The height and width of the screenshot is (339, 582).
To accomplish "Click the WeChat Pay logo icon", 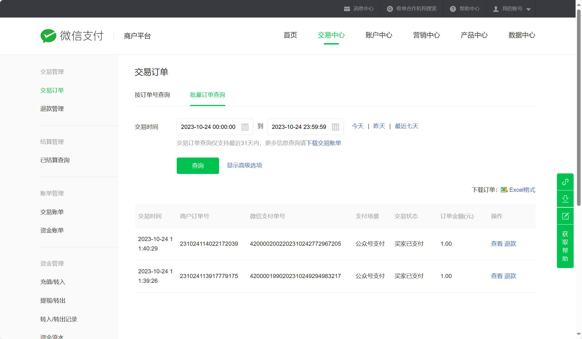I will coord(48,36).
